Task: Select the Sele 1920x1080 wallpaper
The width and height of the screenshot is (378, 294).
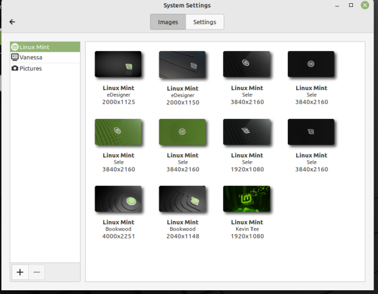Action: click(x=247, y=132)
